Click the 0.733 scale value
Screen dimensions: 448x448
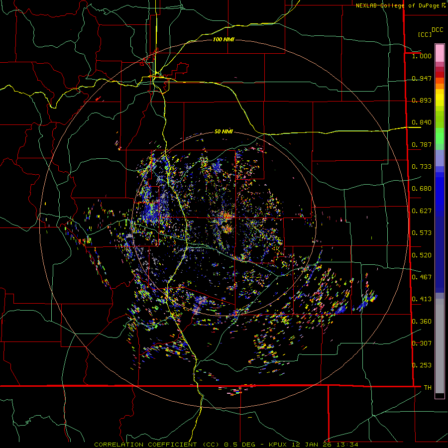point(422,167)
